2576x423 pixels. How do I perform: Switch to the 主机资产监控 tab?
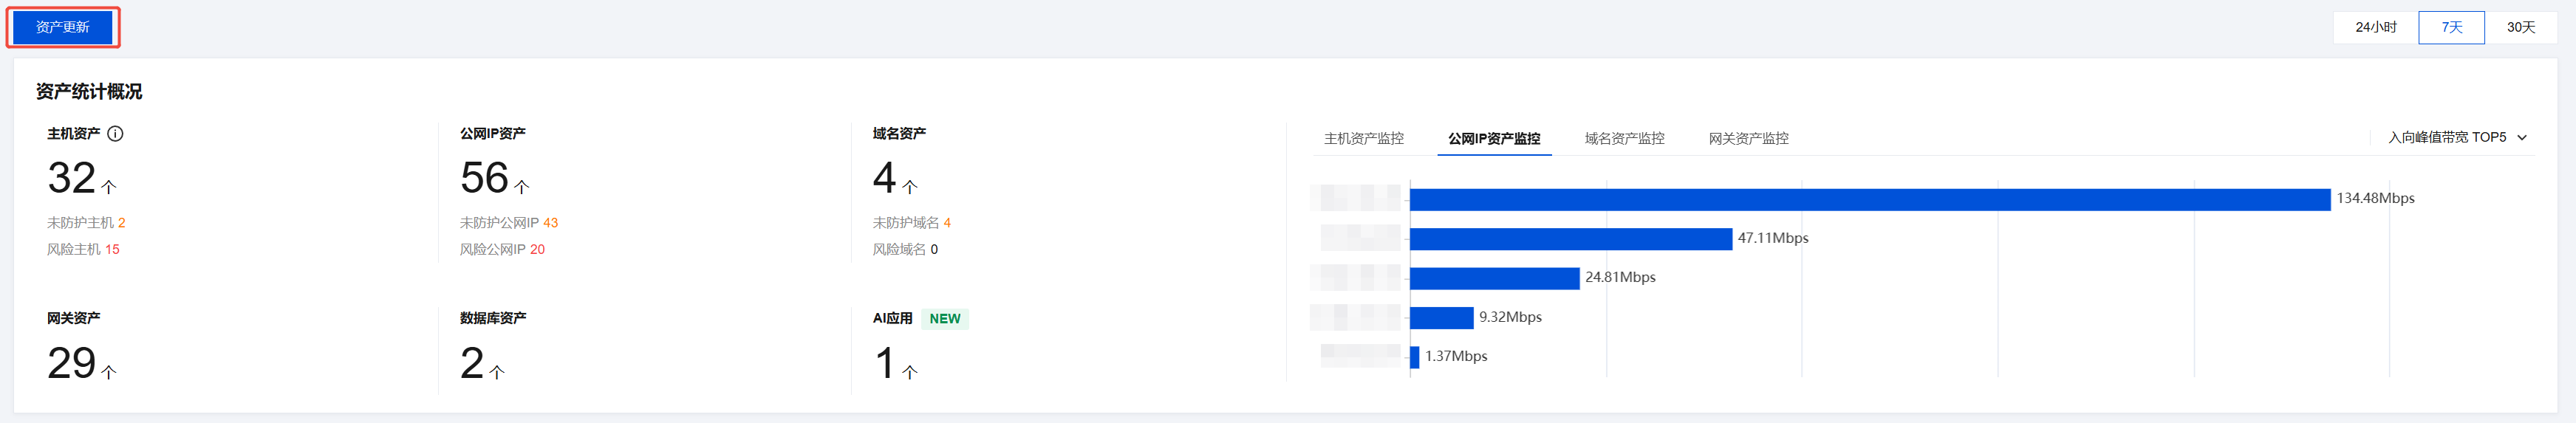point(1363,139)
